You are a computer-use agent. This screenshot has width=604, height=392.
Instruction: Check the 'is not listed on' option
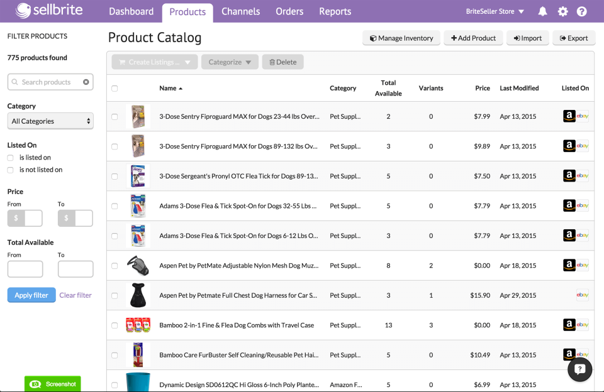coord(9,169)
